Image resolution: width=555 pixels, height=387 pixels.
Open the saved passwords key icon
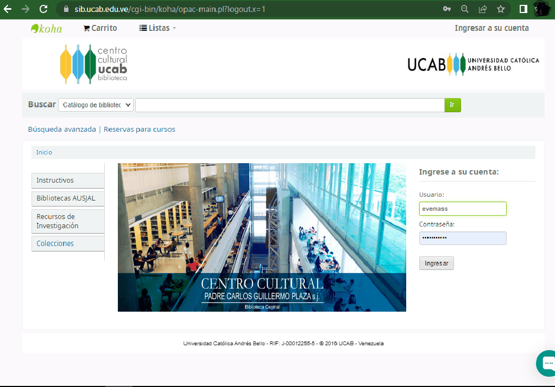point(447,9)
